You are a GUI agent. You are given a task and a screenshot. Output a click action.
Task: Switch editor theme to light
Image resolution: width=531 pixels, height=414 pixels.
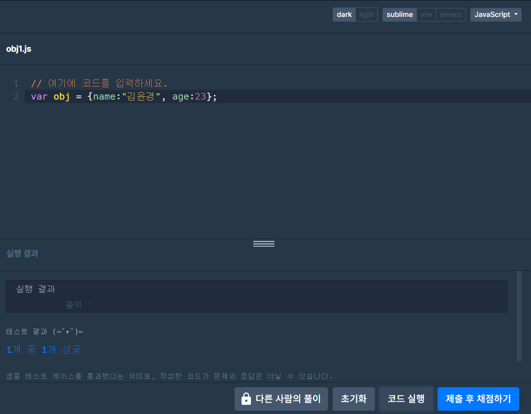[367, 15]
